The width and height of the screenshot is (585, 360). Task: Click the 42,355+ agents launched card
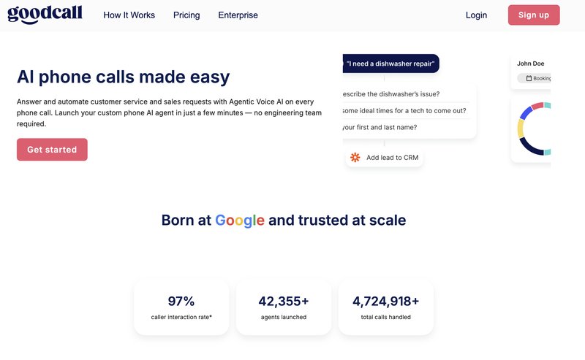point(284,307)
